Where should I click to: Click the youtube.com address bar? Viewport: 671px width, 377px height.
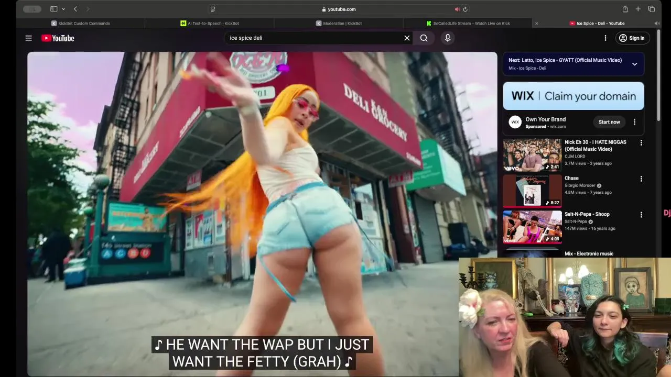(x=339, y=9)
